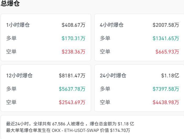
Task: Select the 1小时爆仓 card title
Action: point(18,25)
